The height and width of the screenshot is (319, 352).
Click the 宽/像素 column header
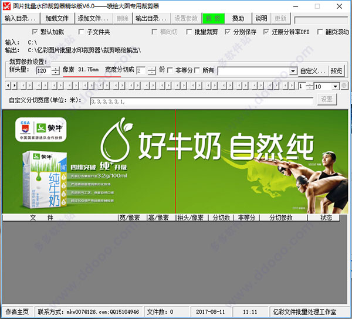[x=132, y=218]
